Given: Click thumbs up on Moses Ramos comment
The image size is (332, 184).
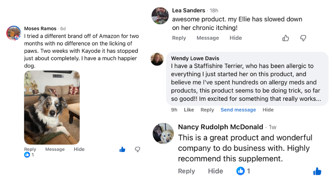Looking at the screenshot, I should click(x=122, y=149).
